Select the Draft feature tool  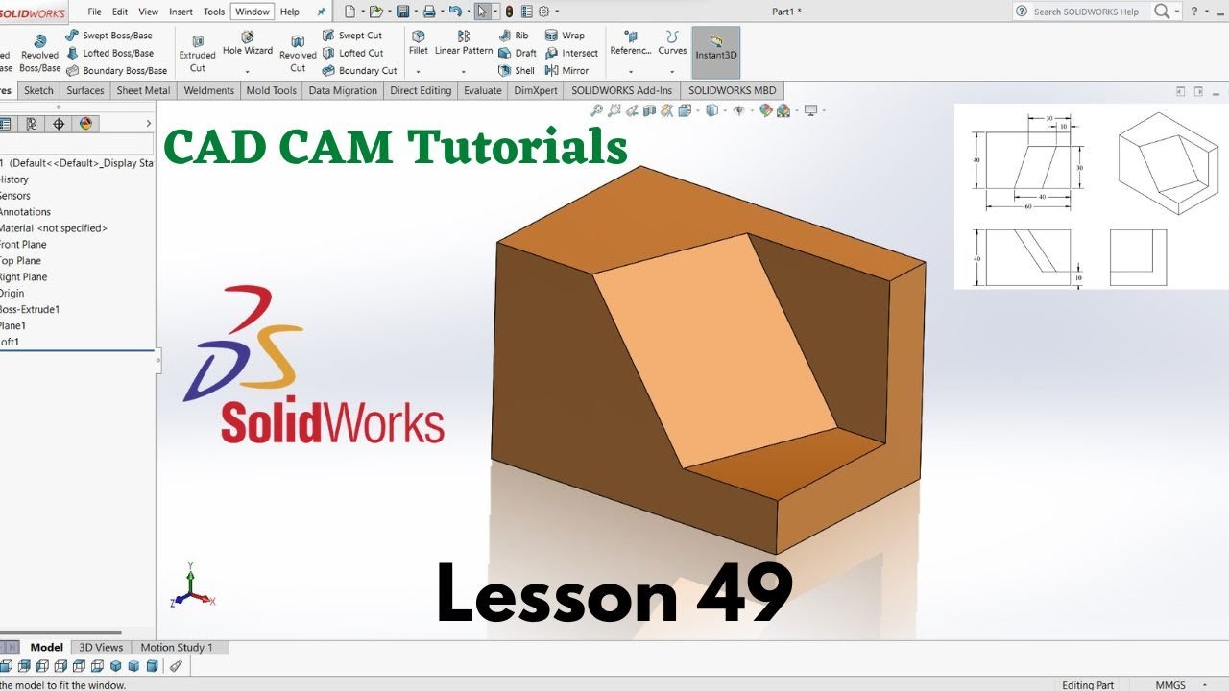click(518, 53)
